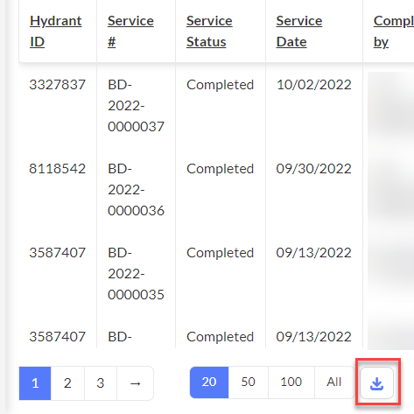Go to next page arrow

tap(135, 383)
